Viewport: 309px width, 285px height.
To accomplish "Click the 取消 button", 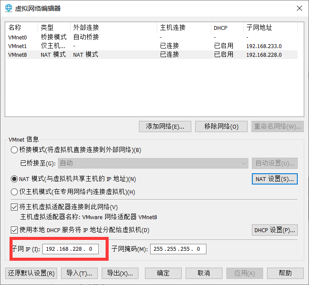I will [x=204, y=273].
